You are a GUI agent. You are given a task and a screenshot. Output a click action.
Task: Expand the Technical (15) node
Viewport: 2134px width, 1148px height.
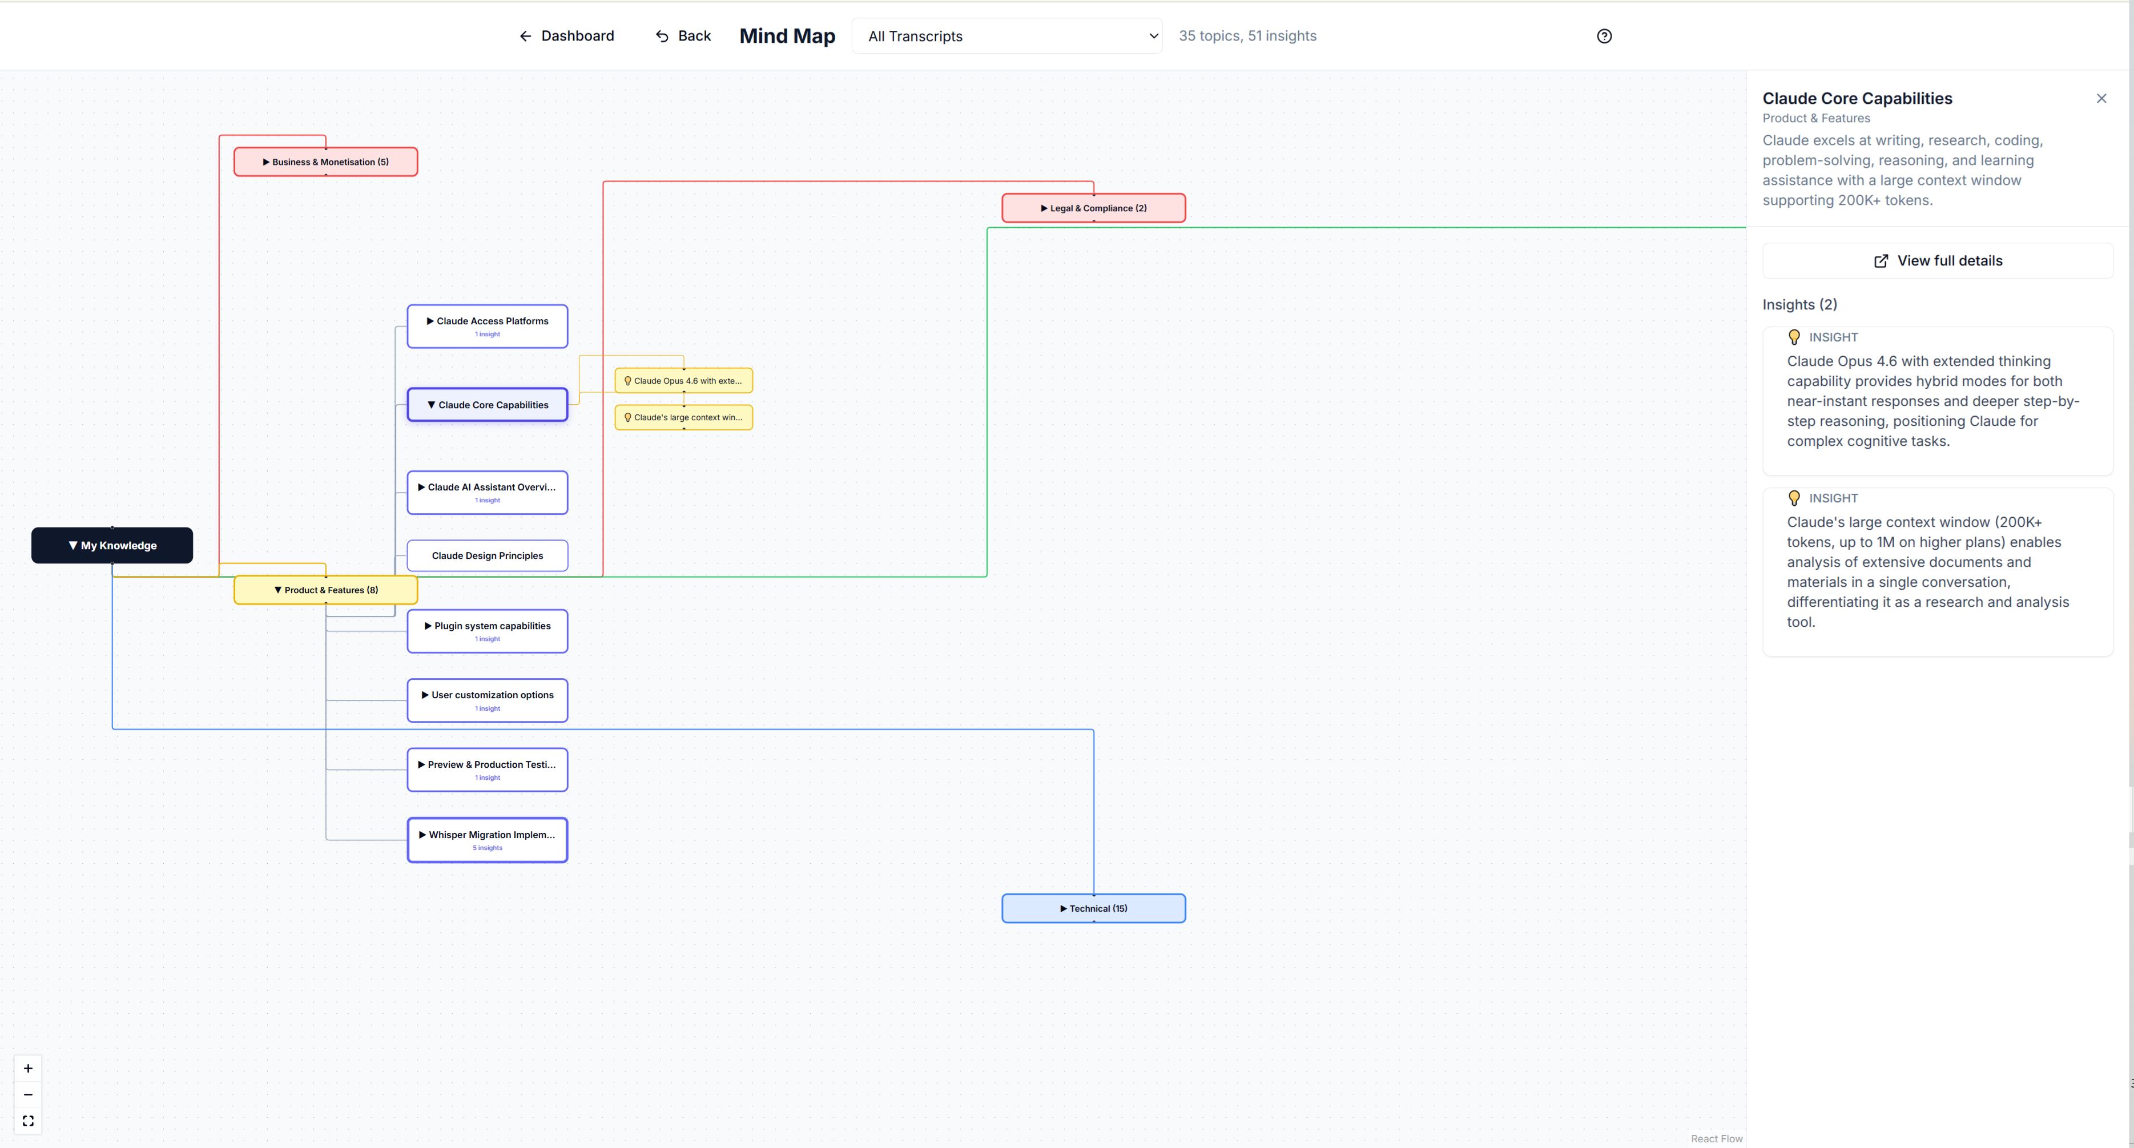pos(1093,909)
